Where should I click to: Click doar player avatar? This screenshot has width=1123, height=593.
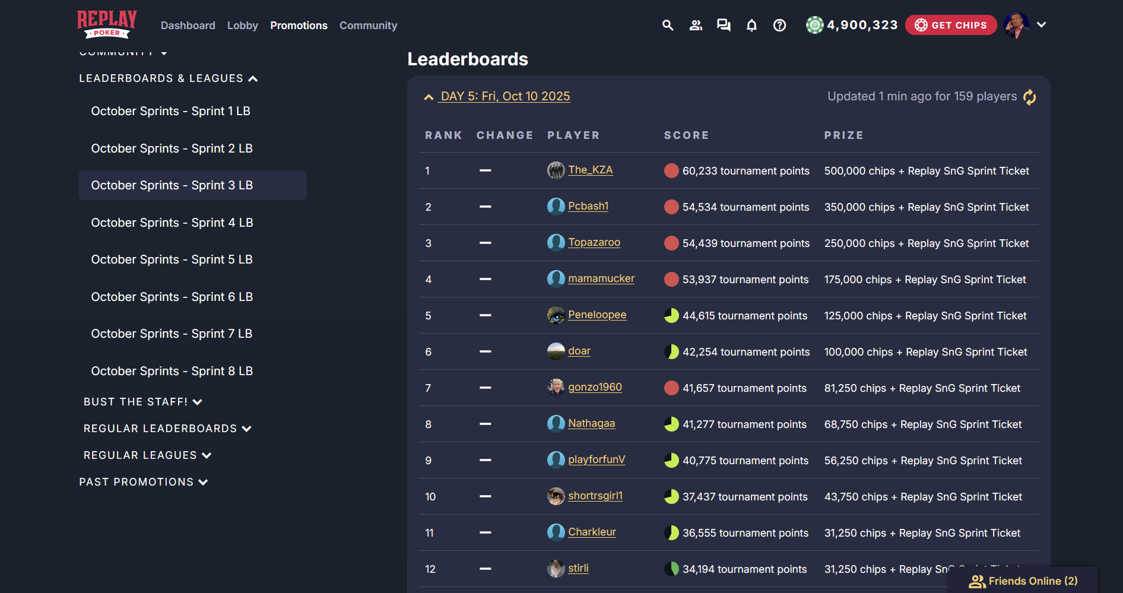556,351
